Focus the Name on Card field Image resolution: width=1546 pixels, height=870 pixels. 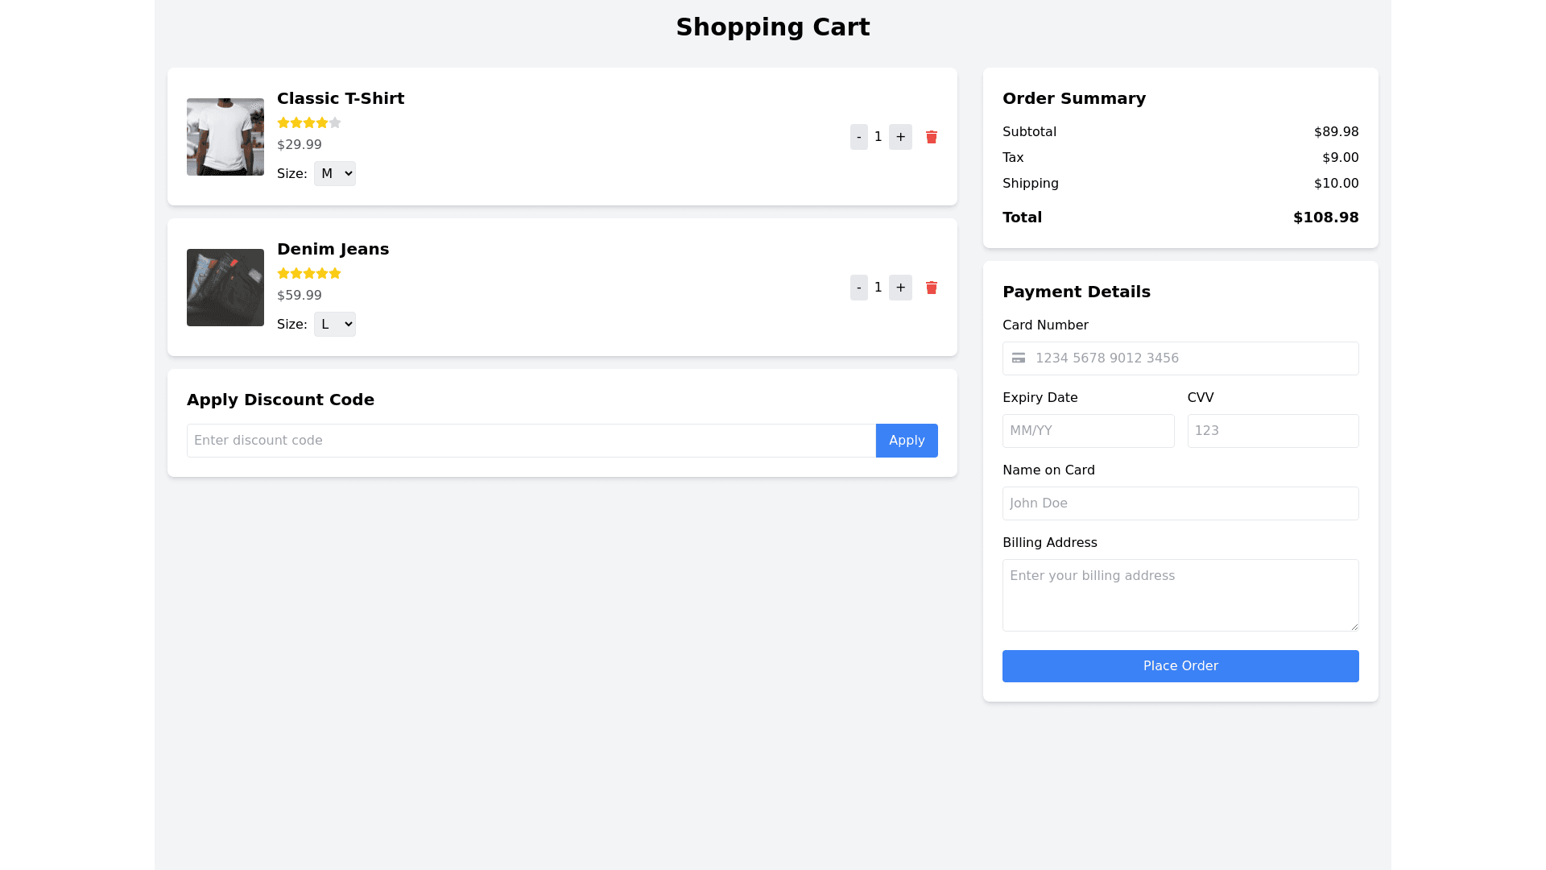1180,503
